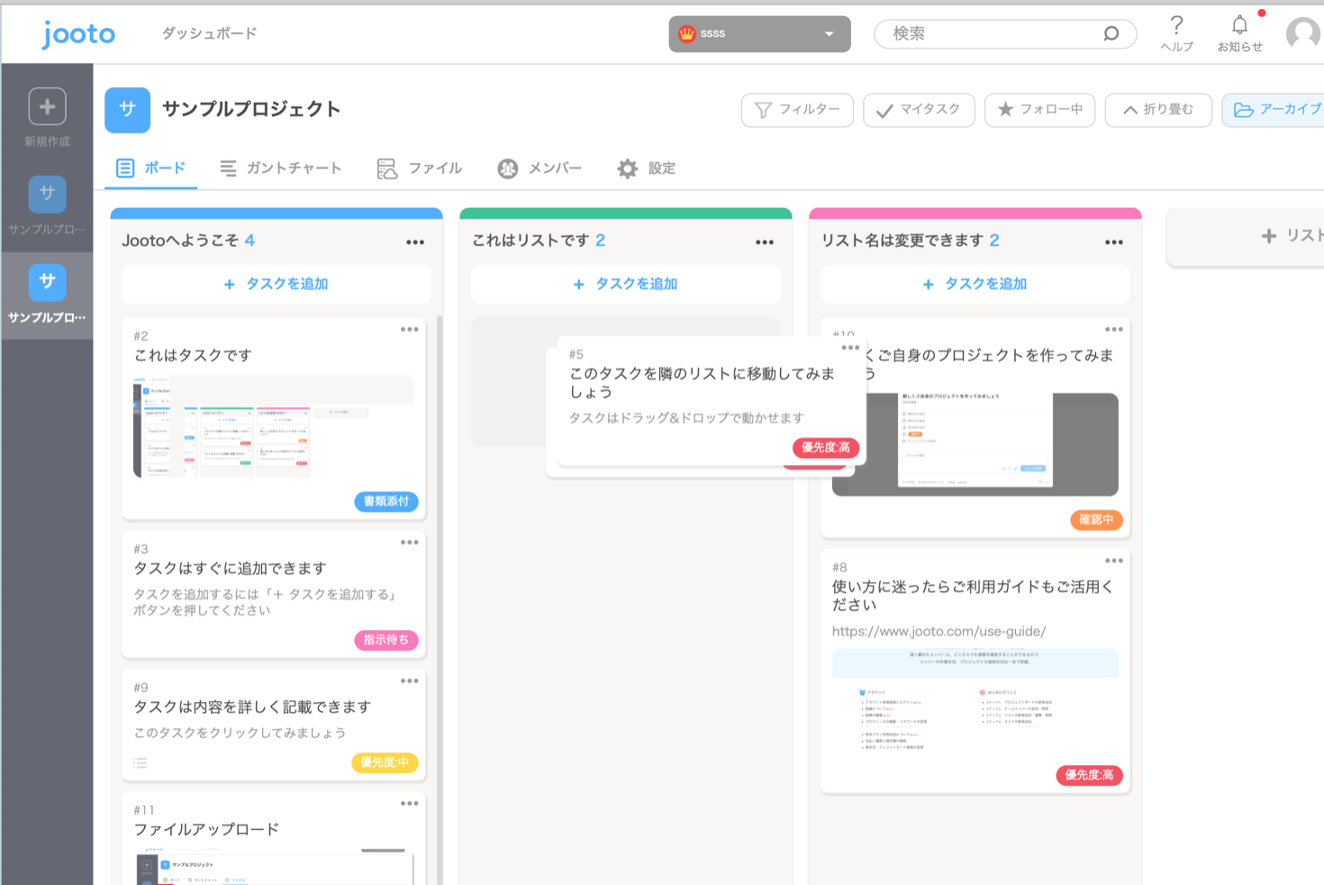Click the search magnifier icon
The height and width of the screenshot is (885, 1324).
click(x=1111, y=34)
